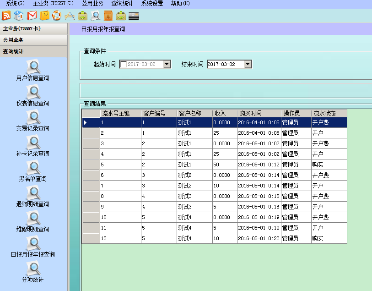This screenshot has width=372, height=291.
Task: Click the 起始时间 date field text
Action: click(x=141, y=64)
